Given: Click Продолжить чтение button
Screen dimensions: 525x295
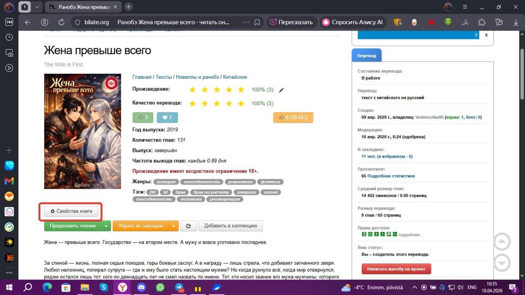Looking at the screenshot, I should tap(73, 226).
